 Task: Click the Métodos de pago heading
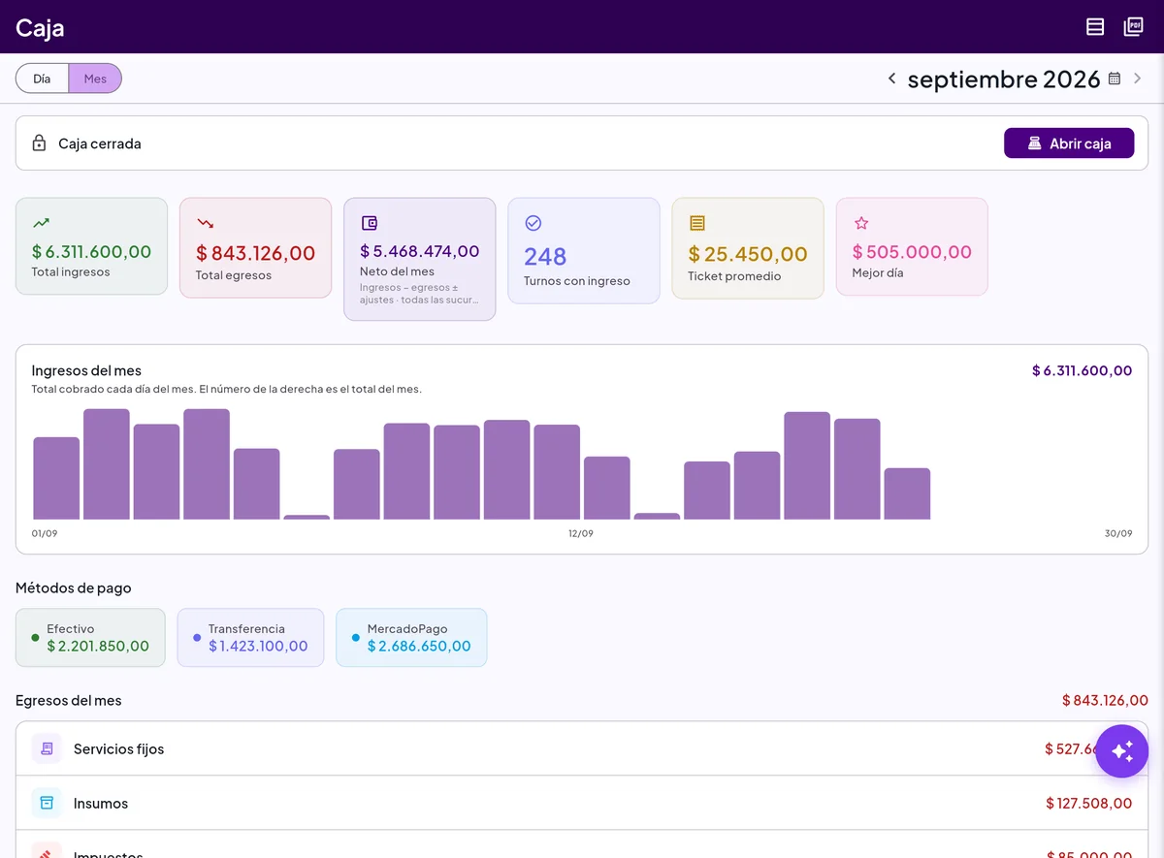coord(74,588)
